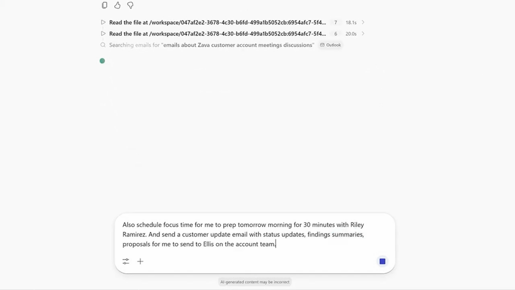Click the Outlook source badge
The image size is (515, 290).
tap(330, 45)
